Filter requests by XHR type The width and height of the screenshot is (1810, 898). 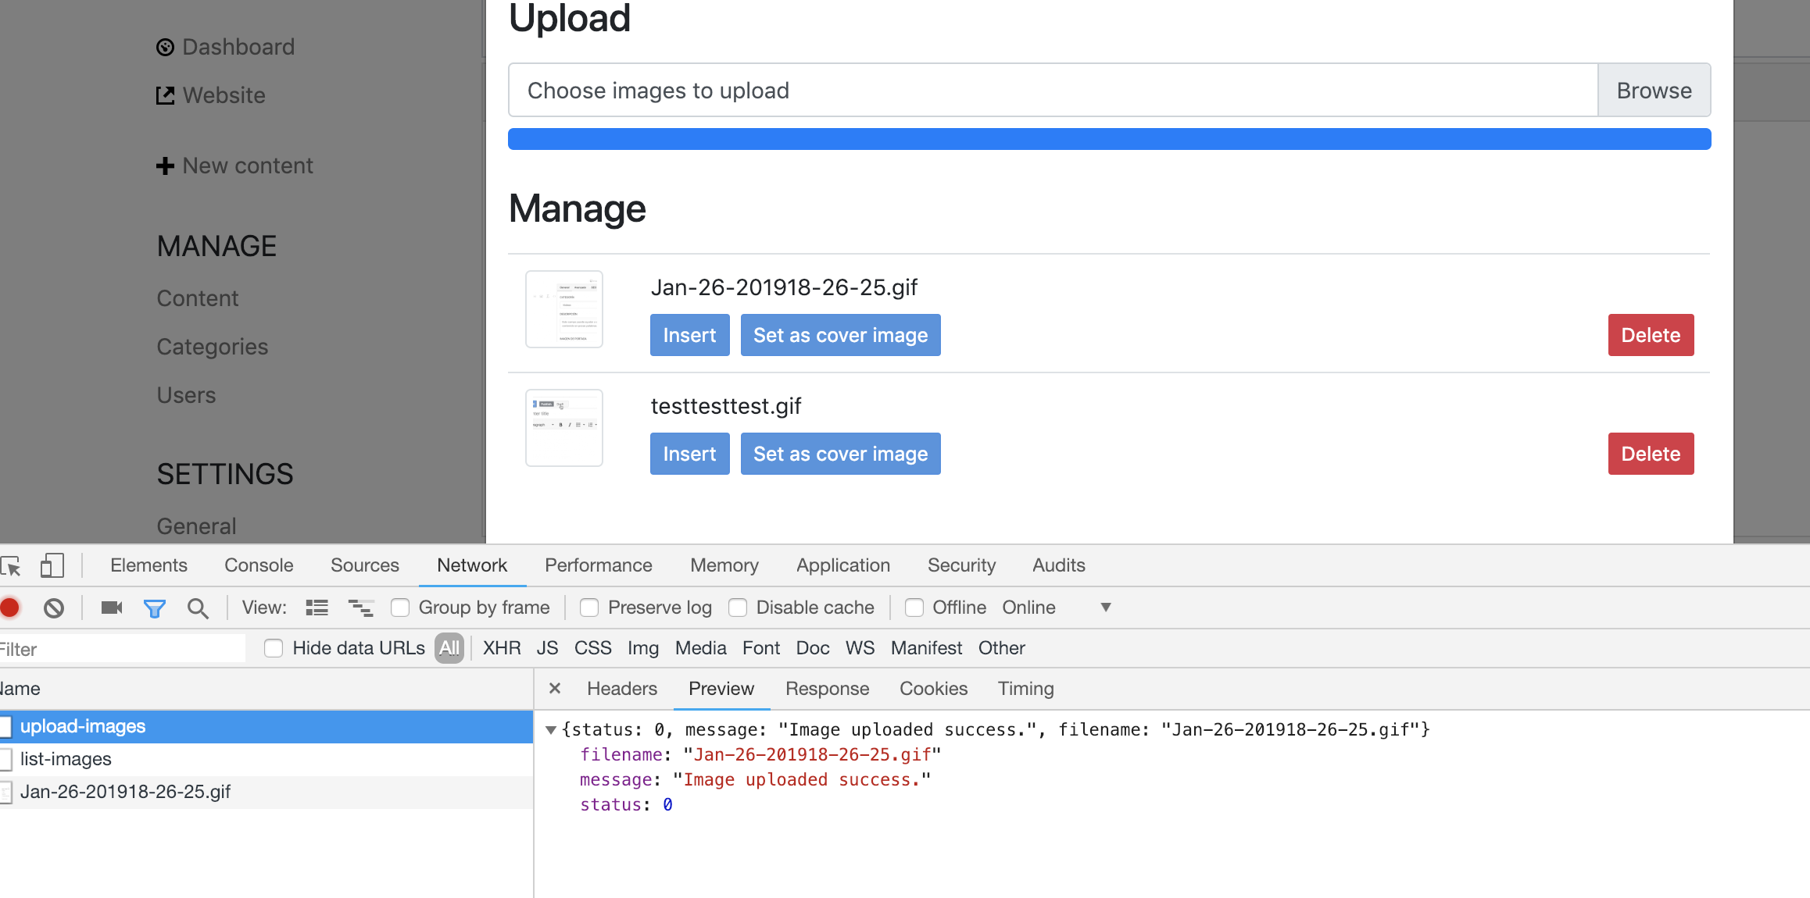click(501, 648)
